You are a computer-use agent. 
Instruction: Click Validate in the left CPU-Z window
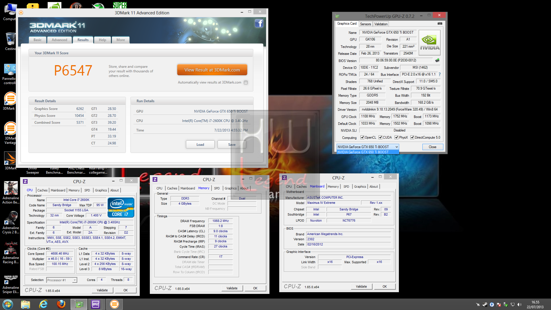(x=102, y=290)
